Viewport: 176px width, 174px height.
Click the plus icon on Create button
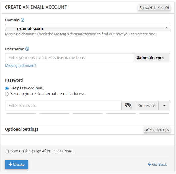point(10,164)
